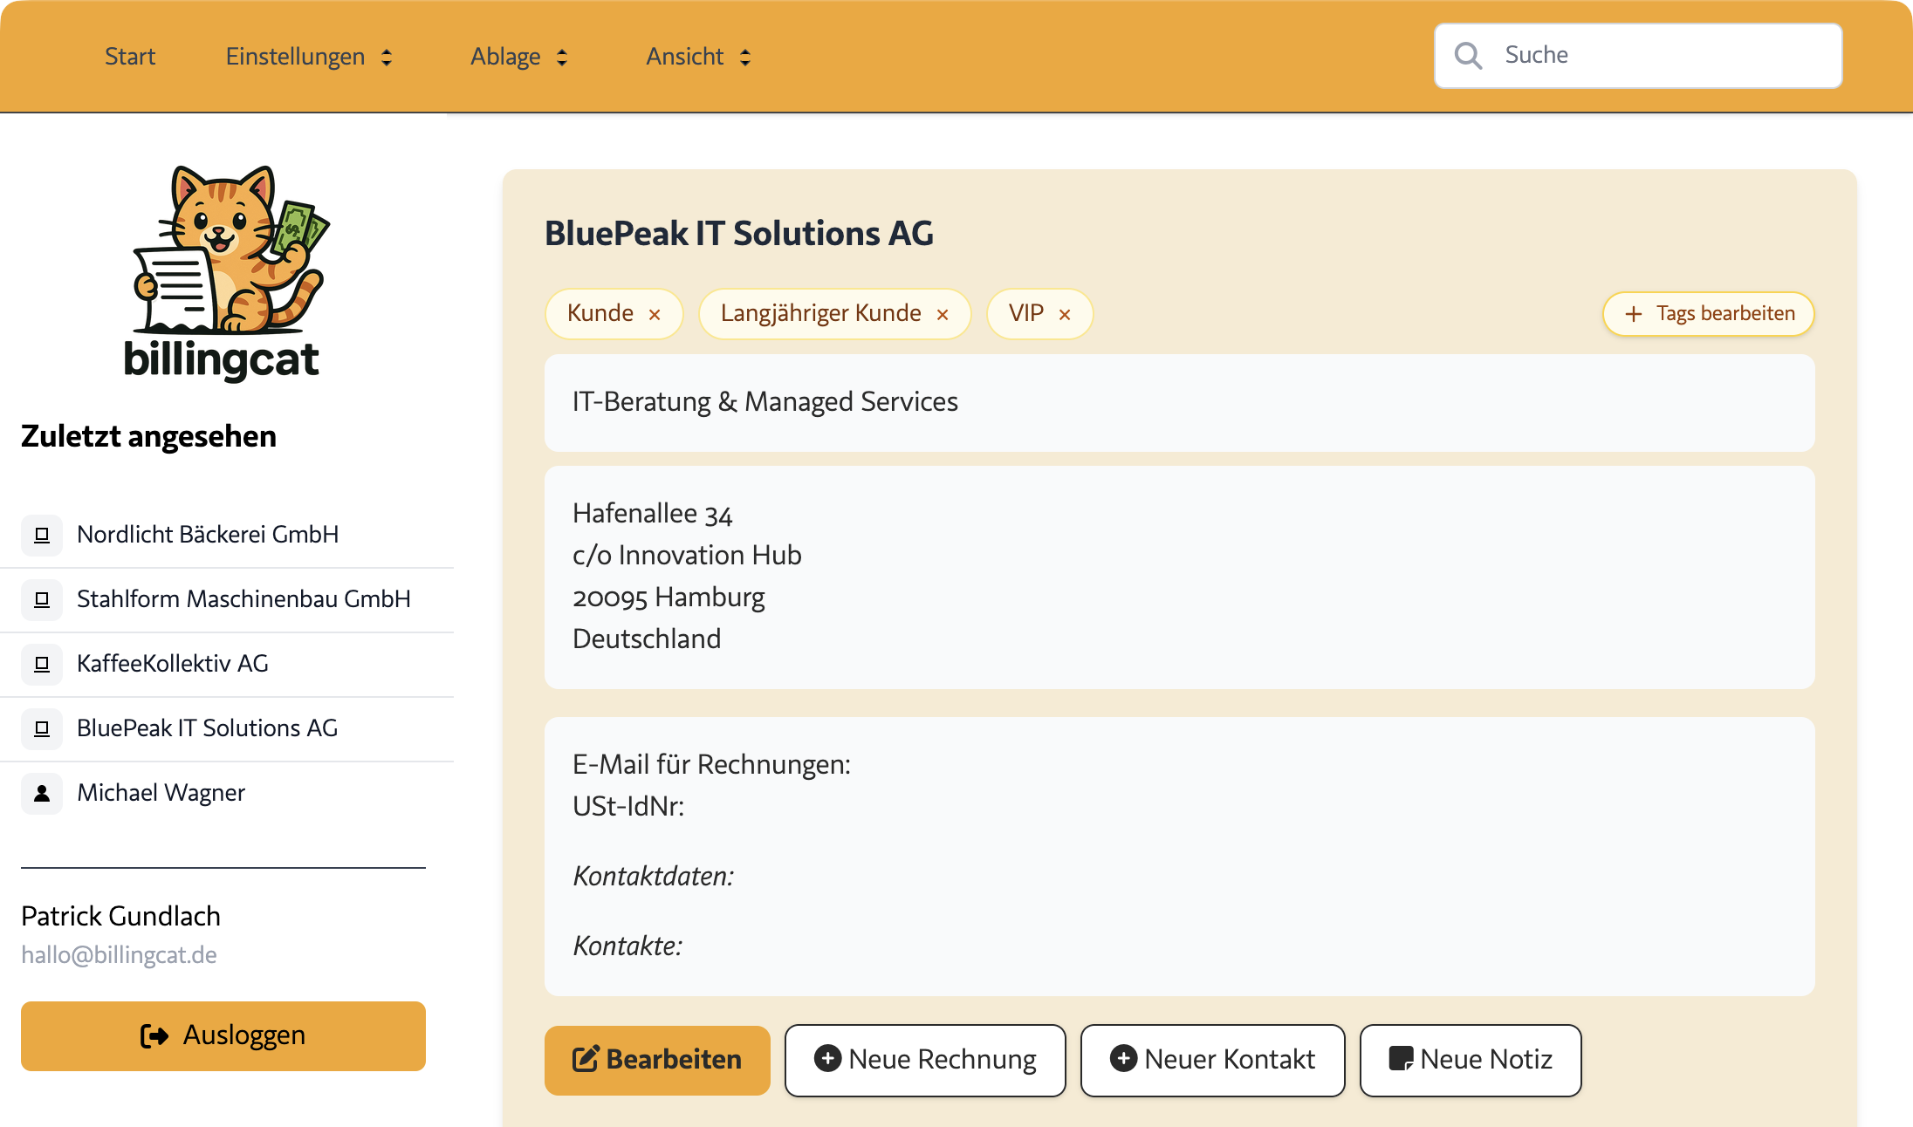
Task: Click company icon beside KaffeeKollektiv AG
Action: [42, 664]
